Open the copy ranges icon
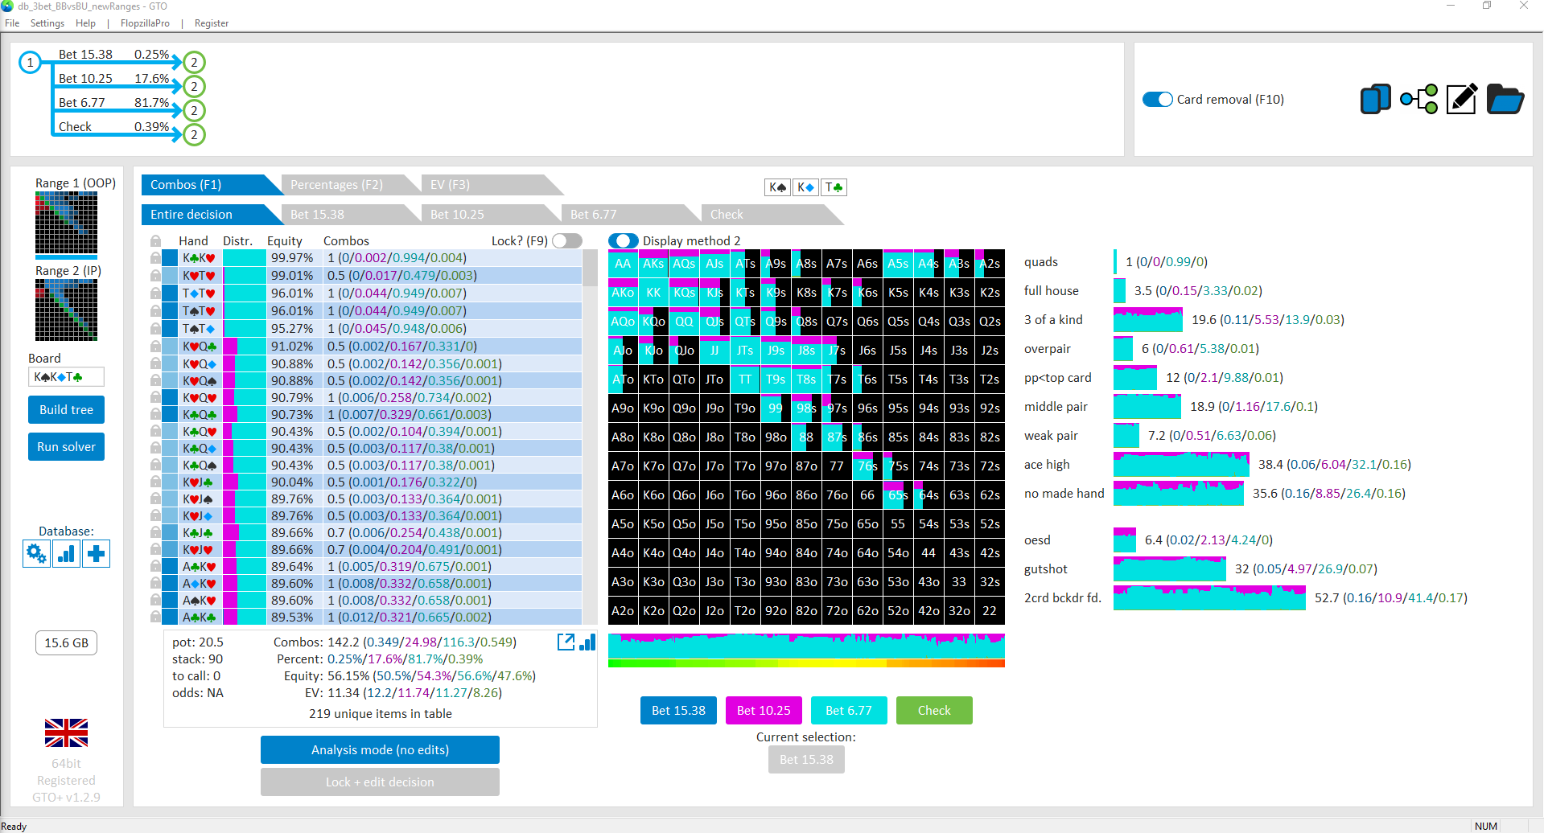Screen dimensions: 1544x833 click(x=1375, y=100)
